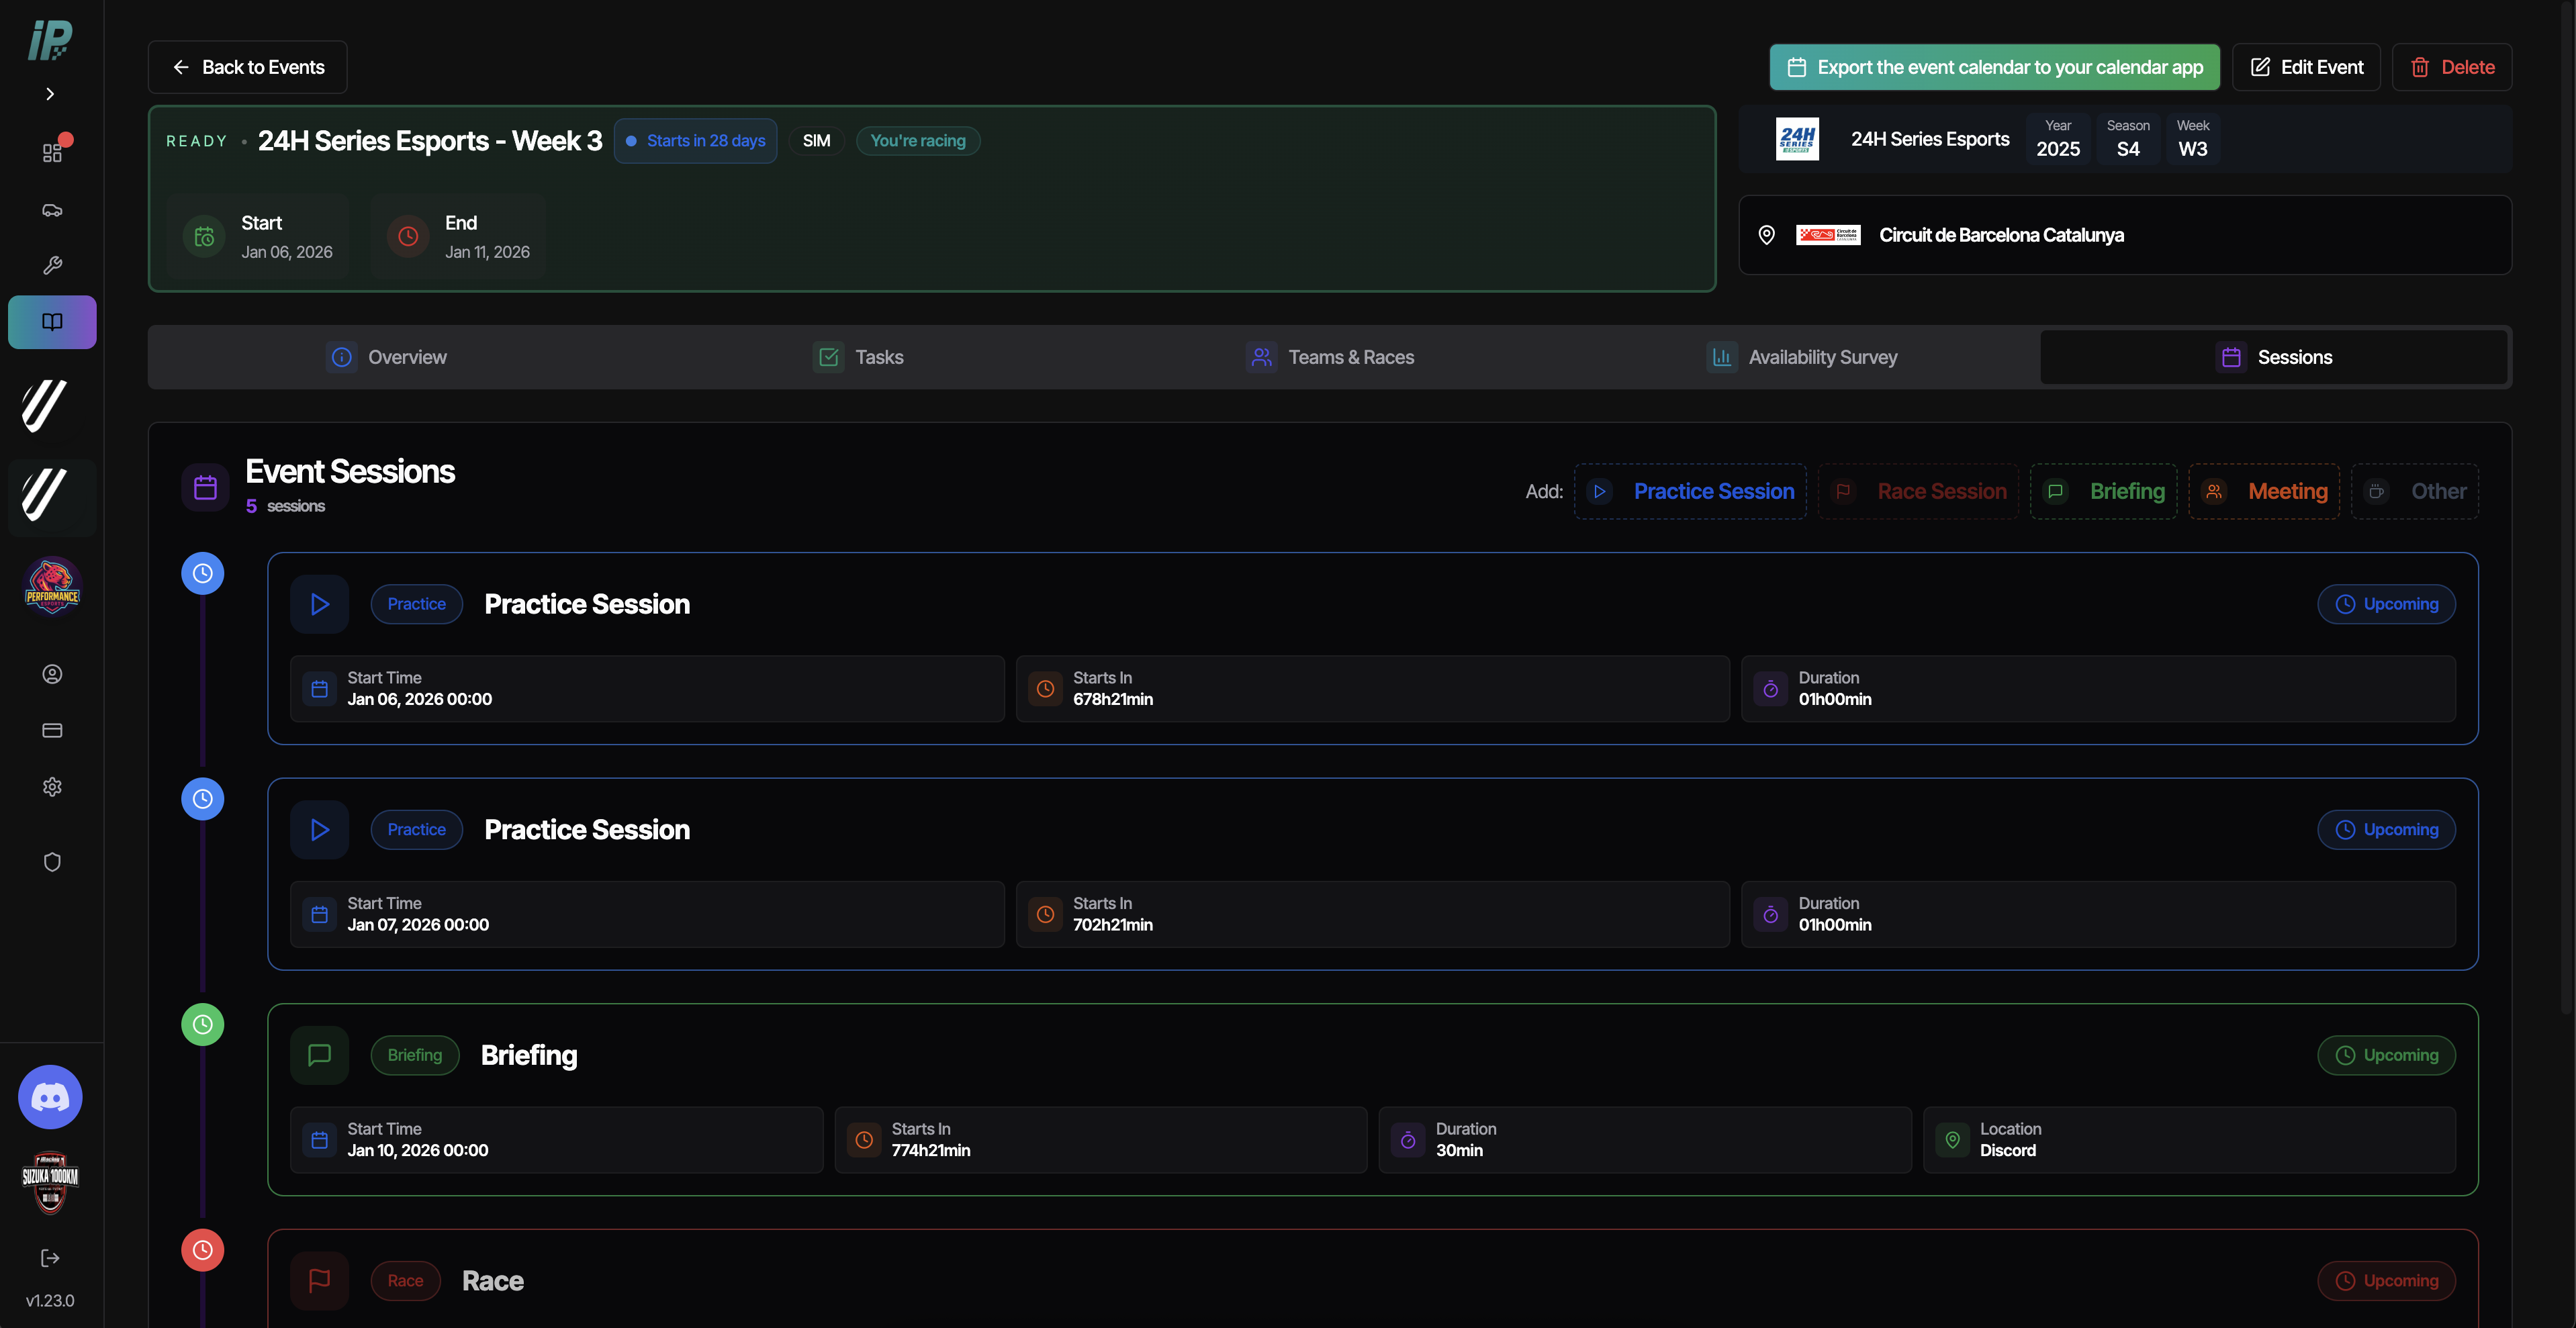Open dashboard icon with red notification dot
The height and width of the screenshot is (1328, 2576).
[x=52, y=152]
